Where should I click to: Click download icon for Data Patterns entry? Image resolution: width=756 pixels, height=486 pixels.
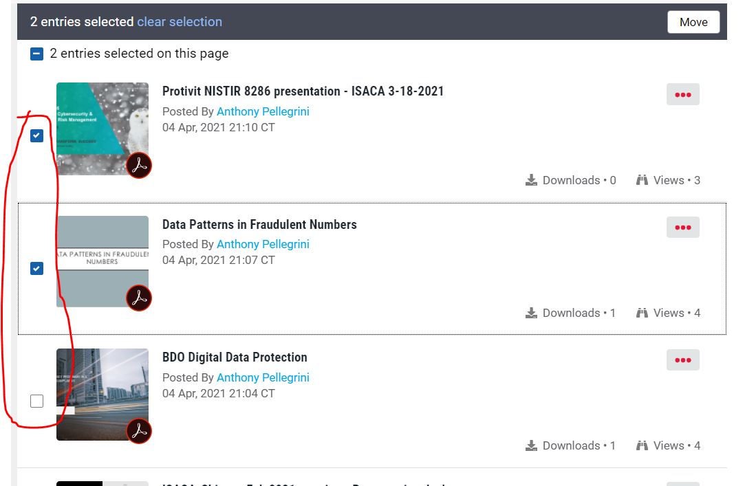531,313
